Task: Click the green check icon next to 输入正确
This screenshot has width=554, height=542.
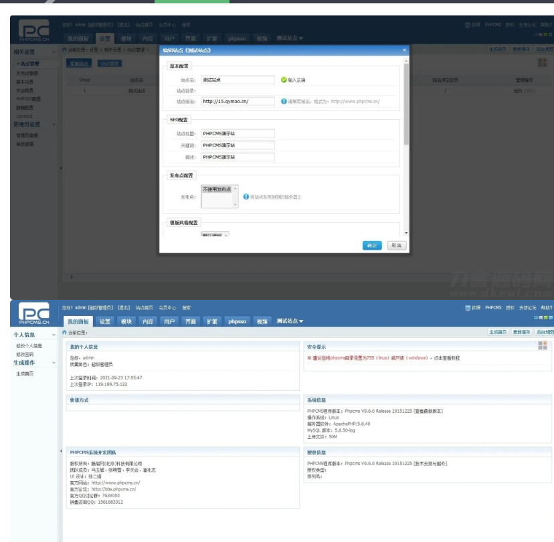Action: [x=284, y=80]
